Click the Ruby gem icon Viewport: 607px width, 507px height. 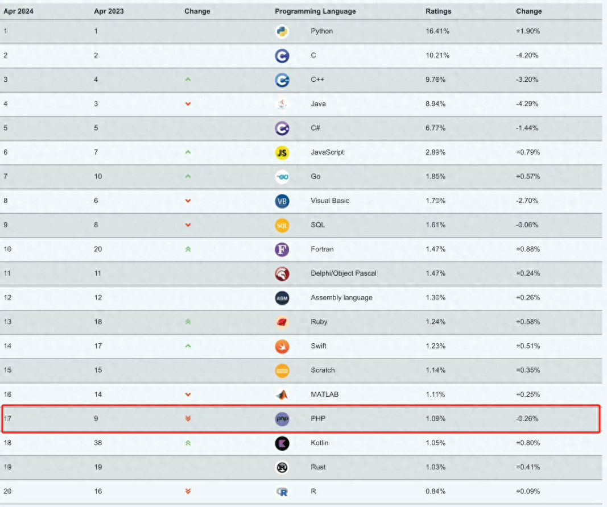[x=282, y=322]
